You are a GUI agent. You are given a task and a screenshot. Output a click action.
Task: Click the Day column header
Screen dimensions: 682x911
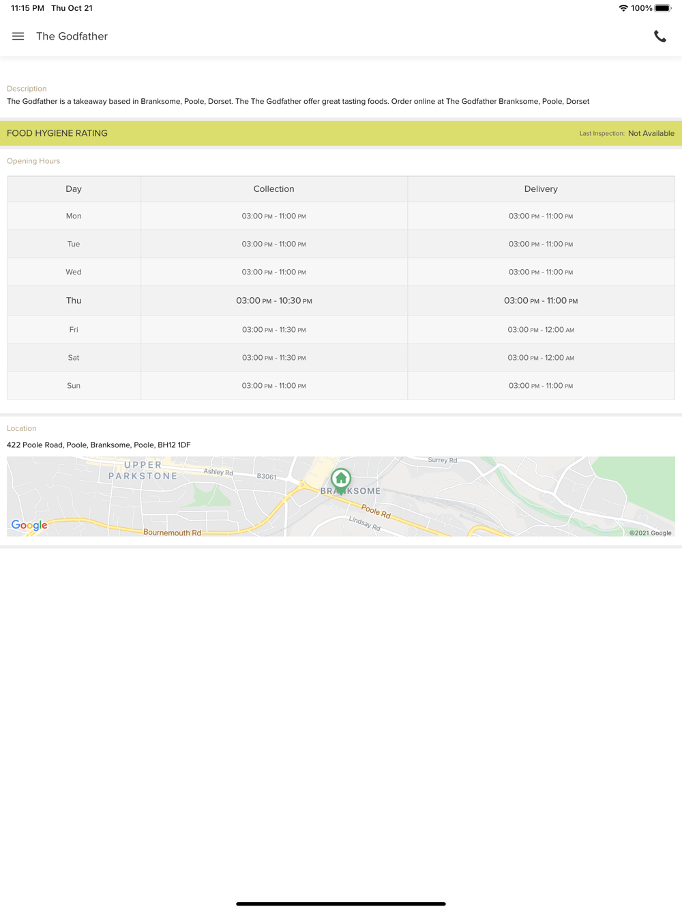(74, 189)
